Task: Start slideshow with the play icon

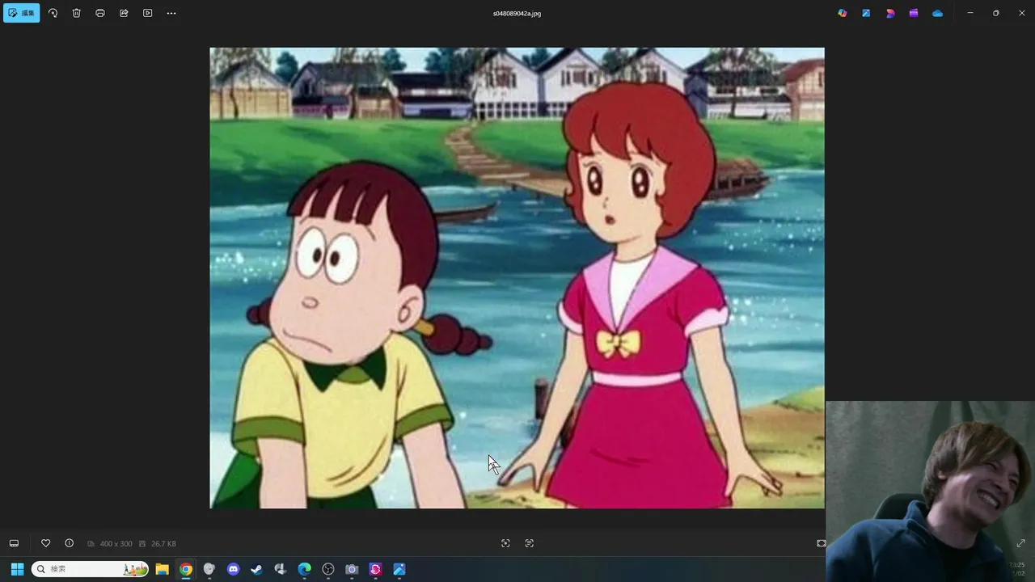Action: tap(147, 13)
